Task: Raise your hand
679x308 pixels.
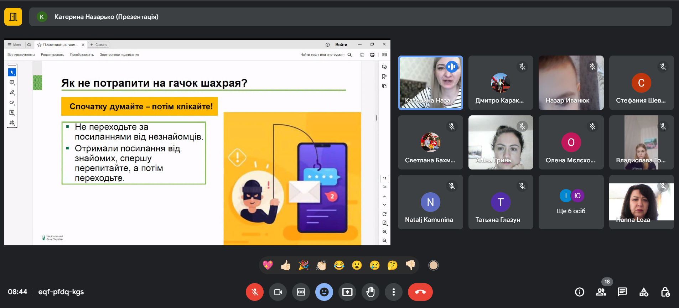Action: (x=370, y=292)
